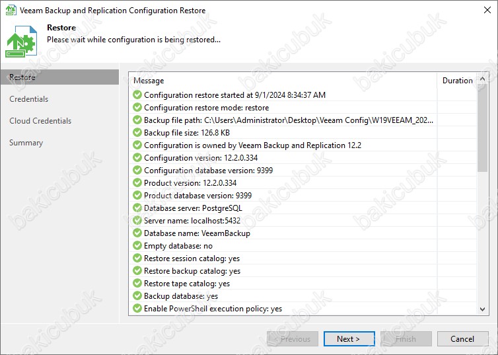Click green check icon beside Backup database
The width and height of the screenshot is (498, 355).
(x=137, y=296)
